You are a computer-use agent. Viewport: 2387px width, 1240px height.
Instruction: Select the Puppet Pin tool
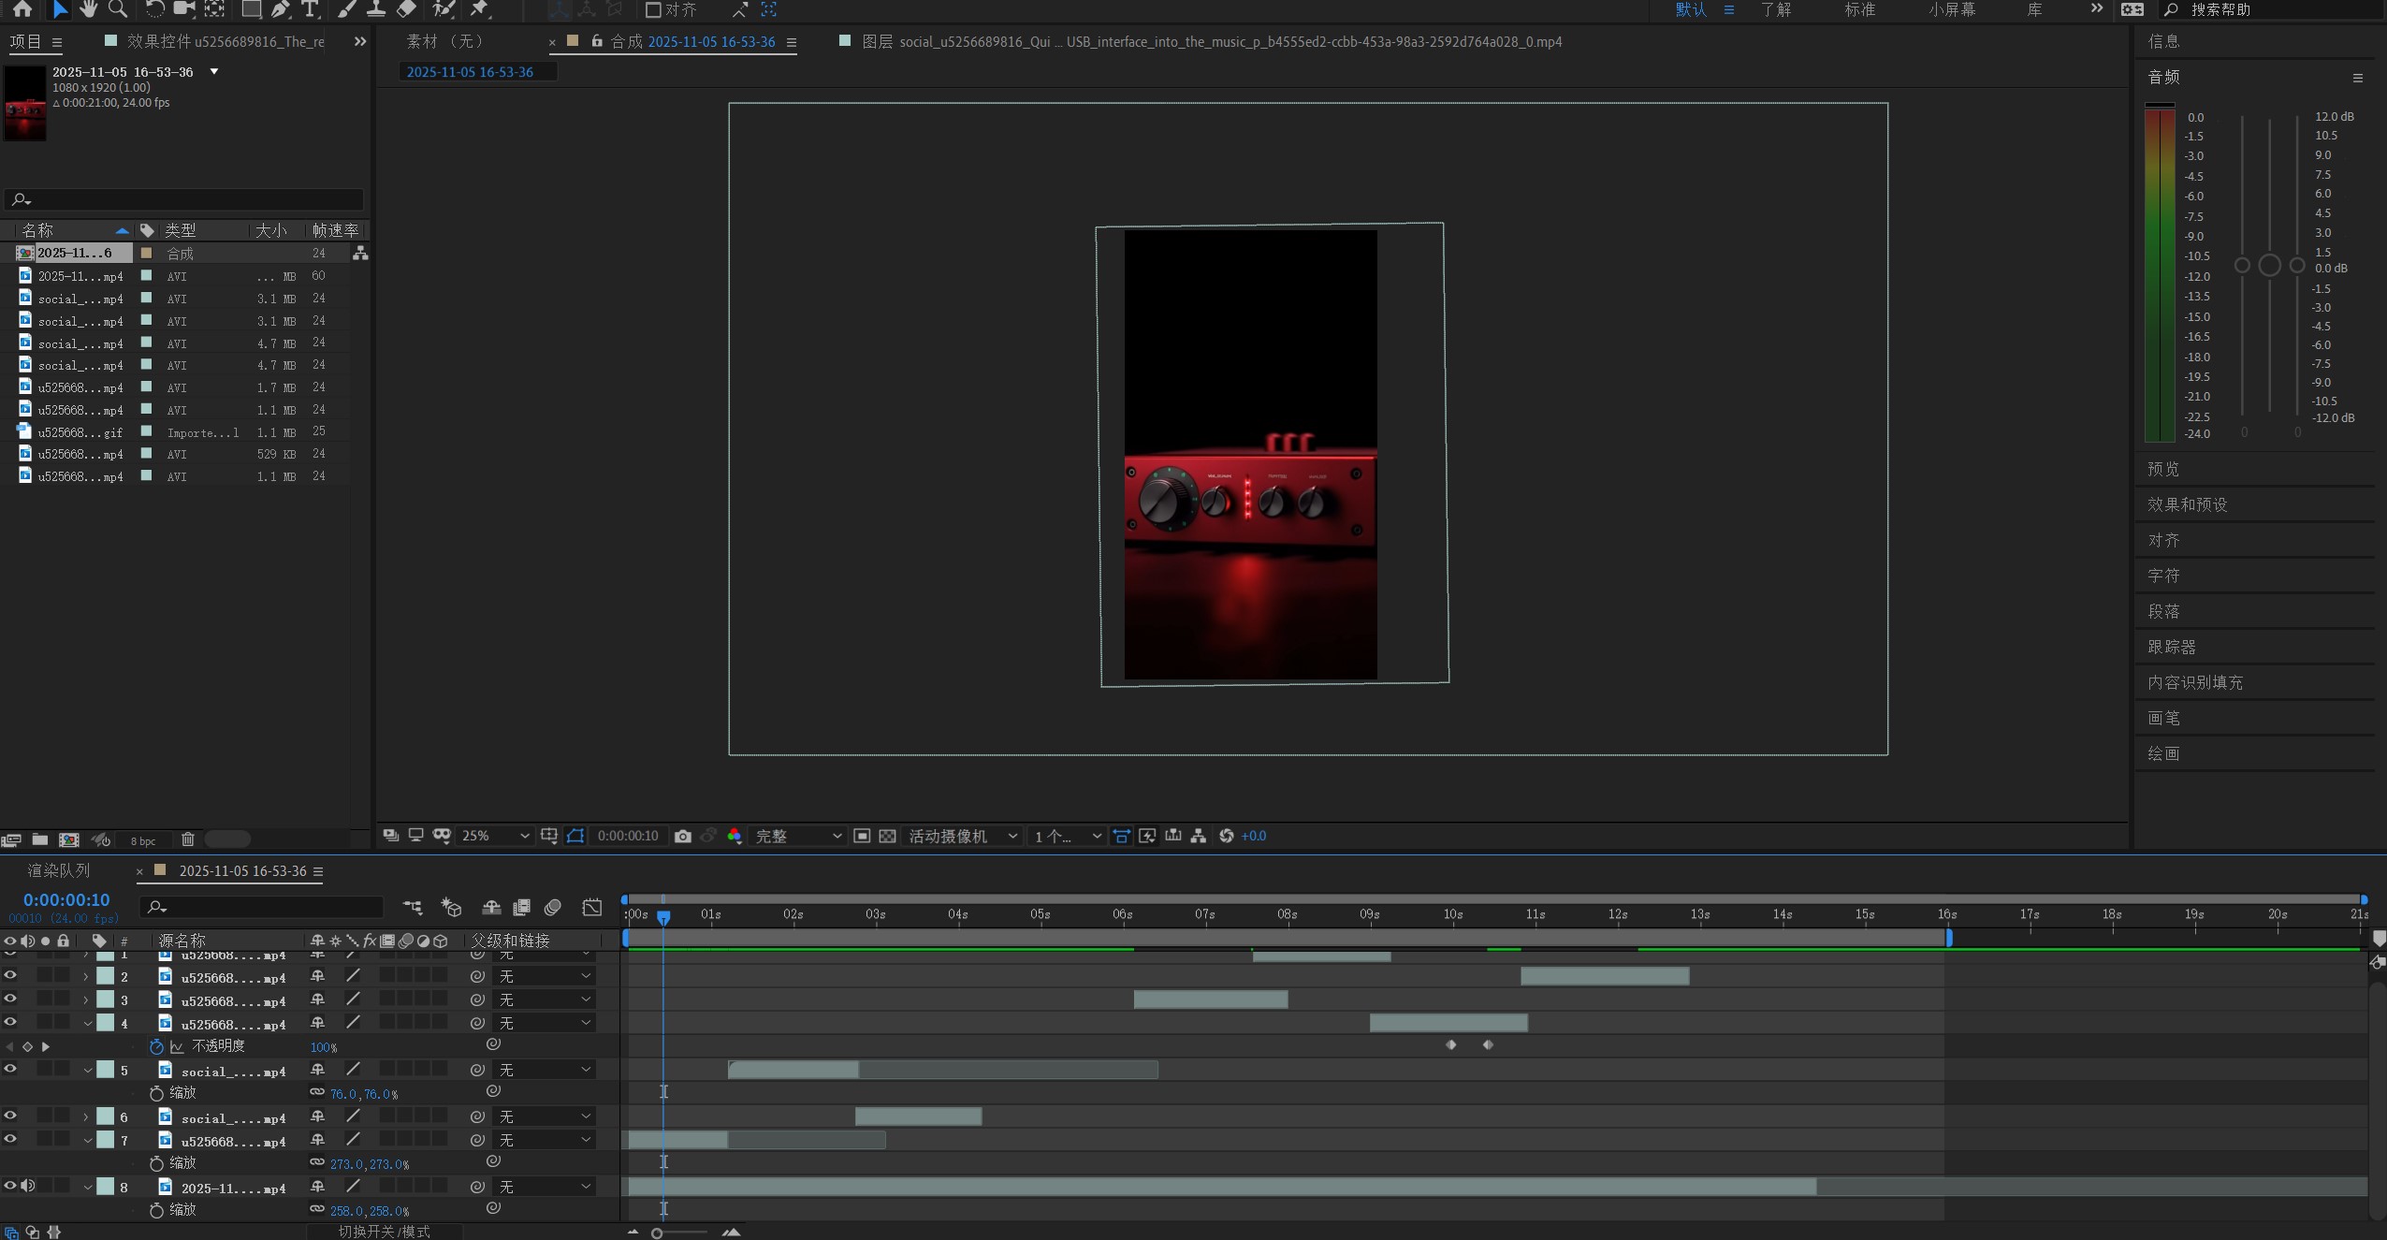coord(480,9)
